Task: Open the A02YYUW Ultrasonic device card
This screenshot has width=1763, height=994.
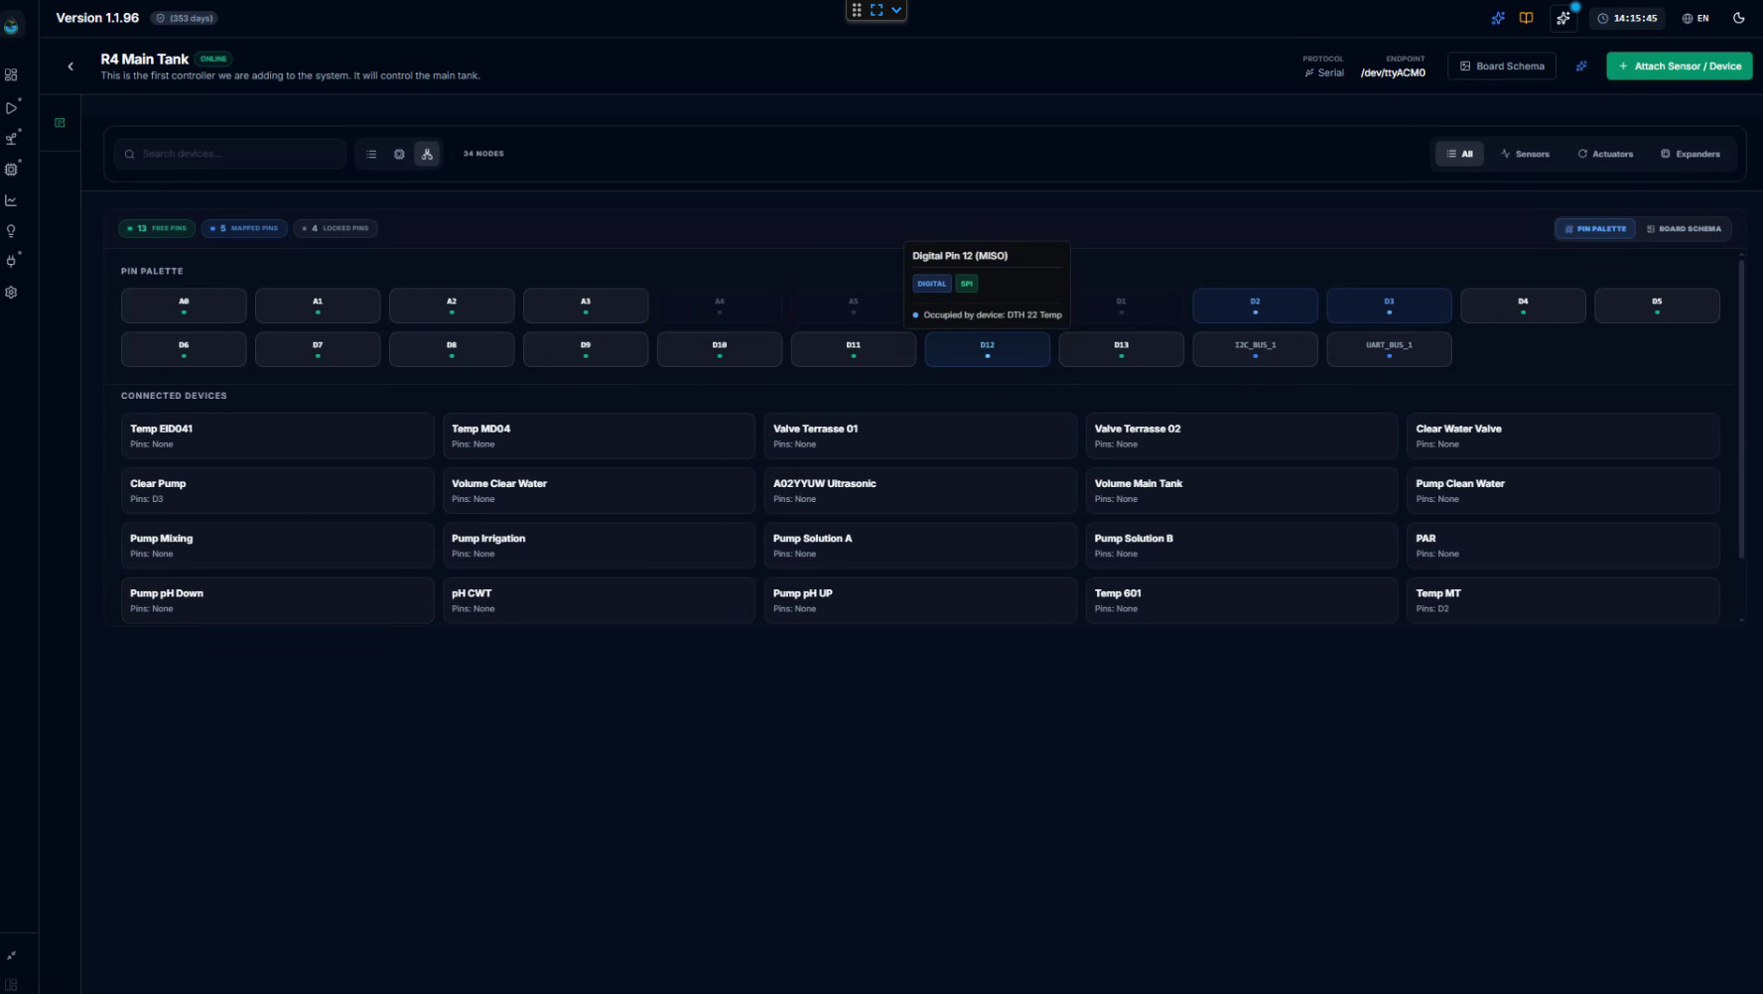Action: pos(920,491)
